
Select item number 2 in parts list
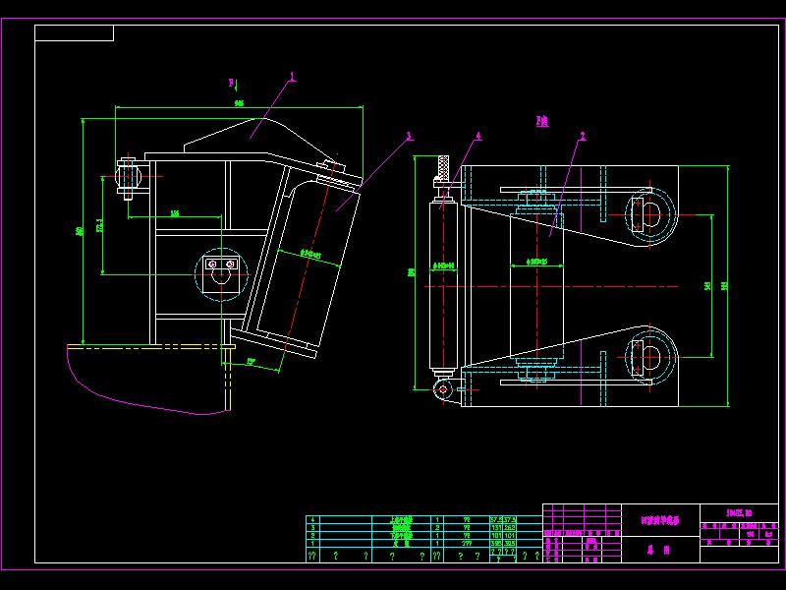(312, 535)
